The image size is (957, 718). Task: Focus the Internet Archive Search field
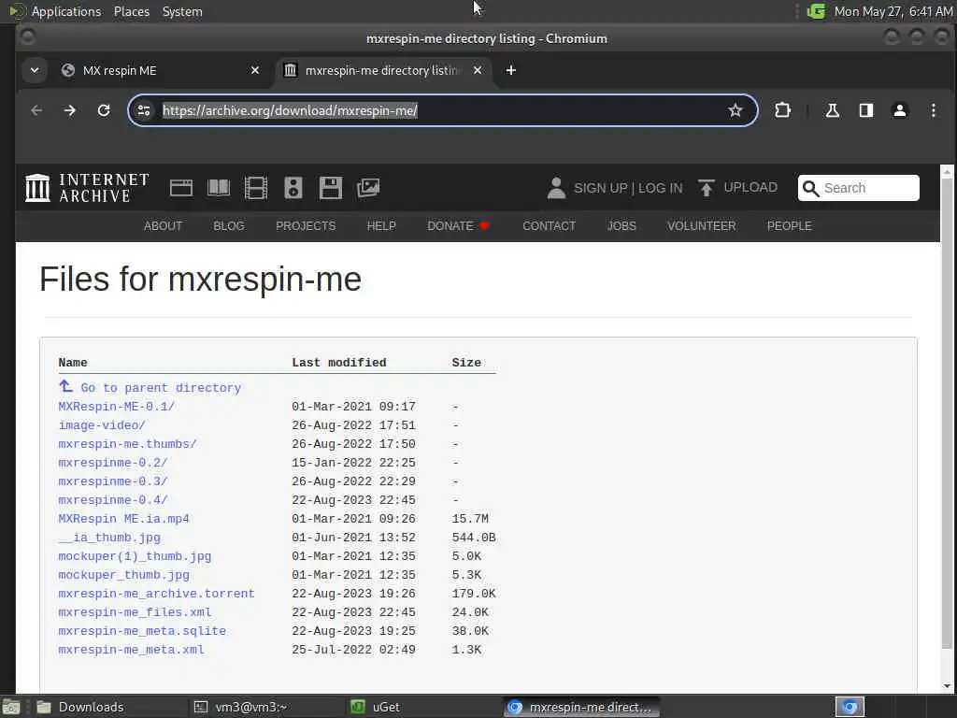[858, 188]
